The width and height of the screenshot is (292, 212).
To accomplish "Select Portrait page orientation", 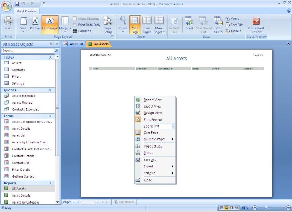I will (x=35, y=24).
